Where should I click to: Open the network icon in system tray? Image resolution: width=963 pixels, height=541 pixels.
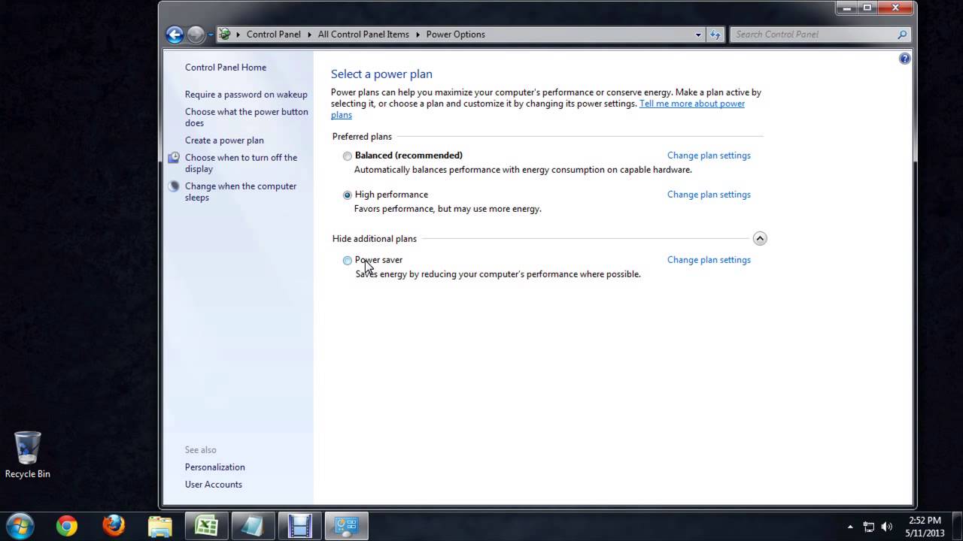869,527
